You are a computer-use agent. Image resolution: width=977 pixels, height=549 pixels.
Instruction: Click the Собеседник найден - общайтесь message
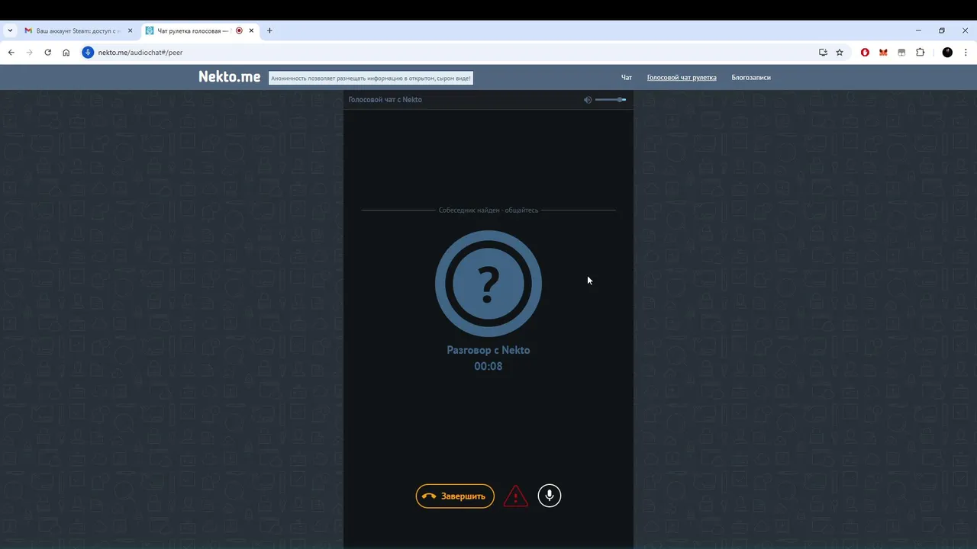coord(488,210)
